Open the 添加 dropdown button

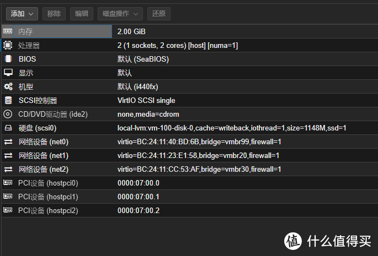pos(22,14)
